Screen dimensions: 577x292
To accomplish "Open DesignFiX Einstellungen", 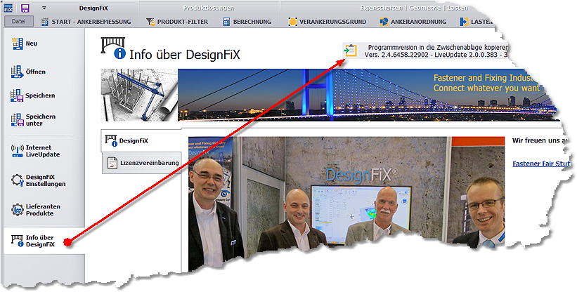I will [44, 180].
